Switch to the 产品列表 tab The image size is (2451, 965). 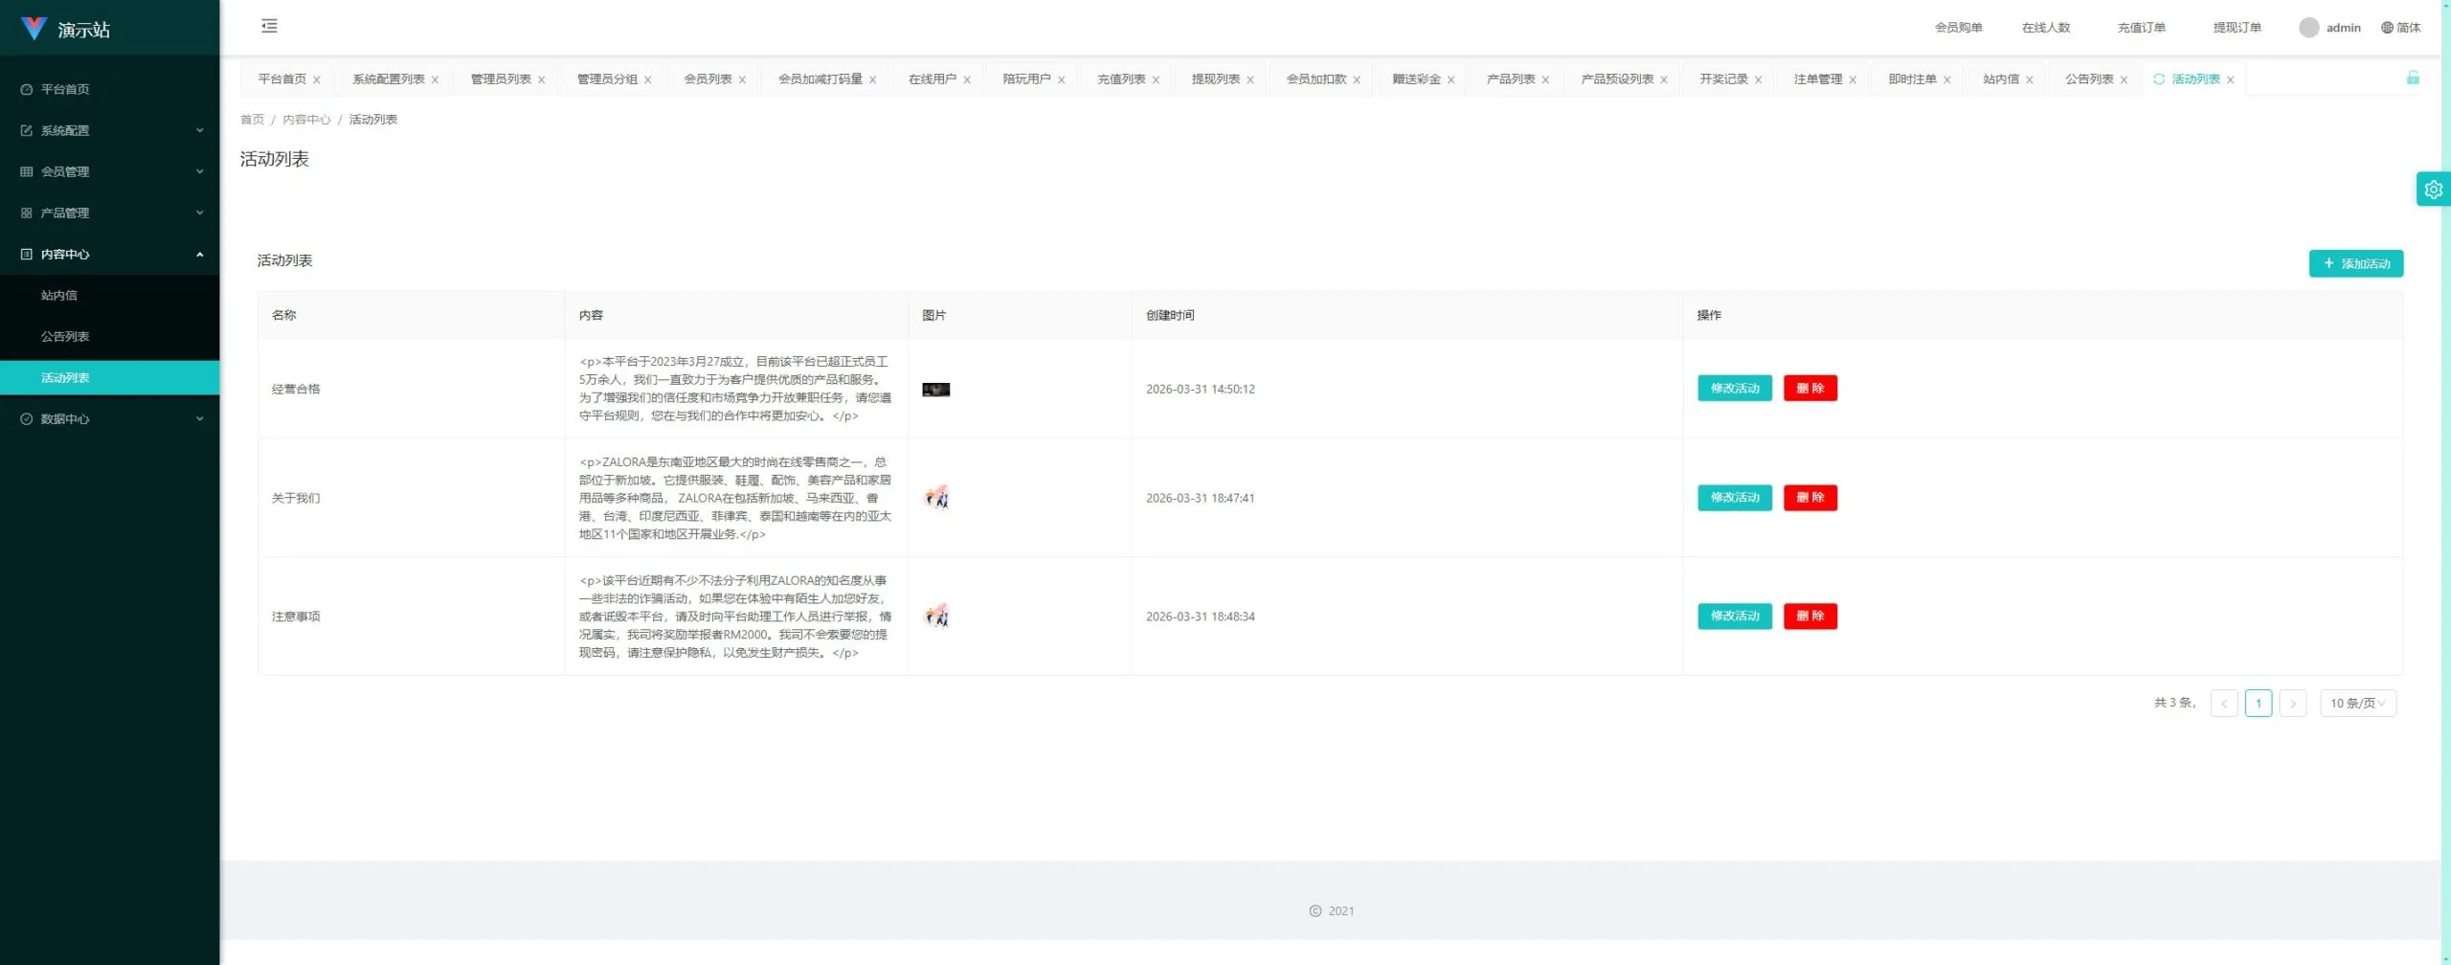(1511, 79)
